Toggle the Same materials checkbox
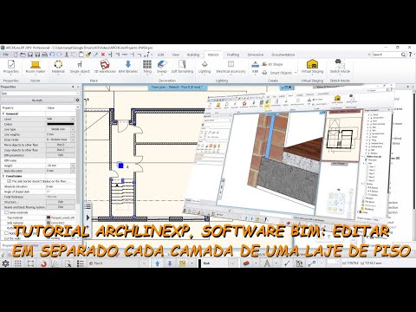This screenshot has height=312, width=416. (6, 212)
